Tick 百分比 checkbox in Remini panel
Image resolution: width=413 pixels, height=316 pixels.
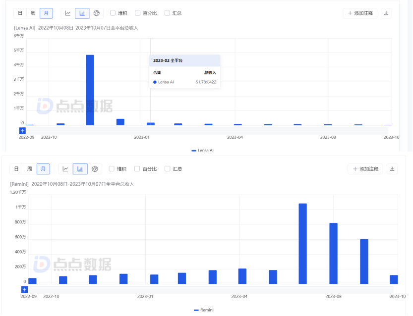(x=137, y=169)
